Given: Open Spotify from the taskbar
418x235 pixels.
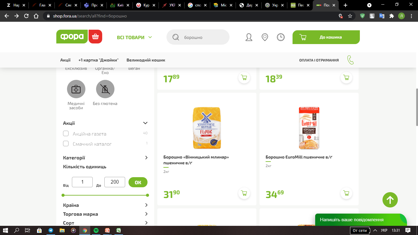Looking at the screenshot, I should click(96, 230).
